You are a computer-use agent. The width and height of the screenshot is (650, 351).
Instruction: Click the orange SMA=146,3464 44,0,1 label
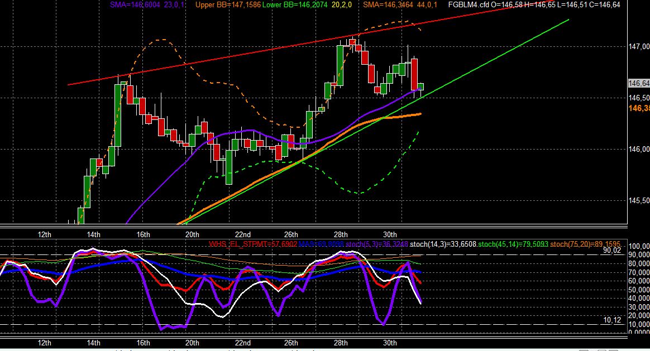400,5
